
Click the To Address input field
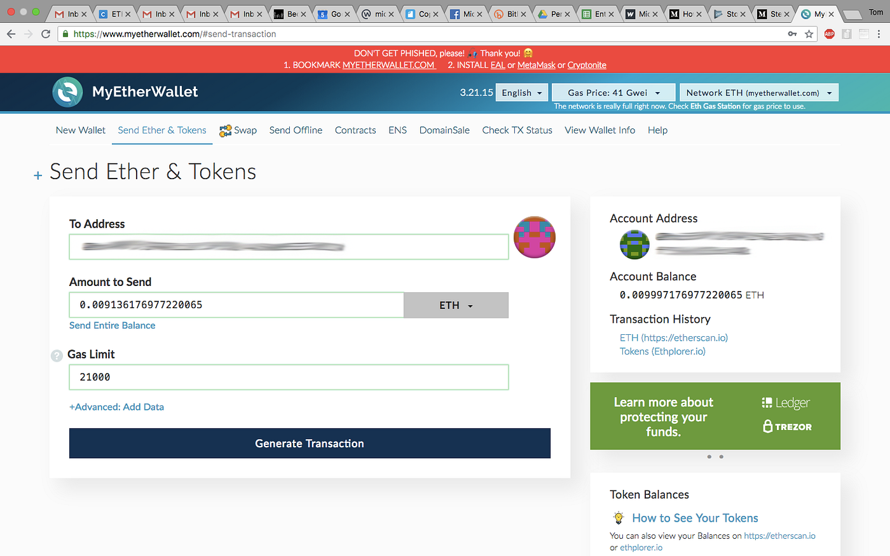click(289, 247)
